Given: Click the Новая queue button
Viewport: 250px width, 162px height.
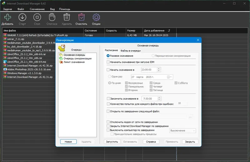Looking at the screenshot, I should 68,142.
